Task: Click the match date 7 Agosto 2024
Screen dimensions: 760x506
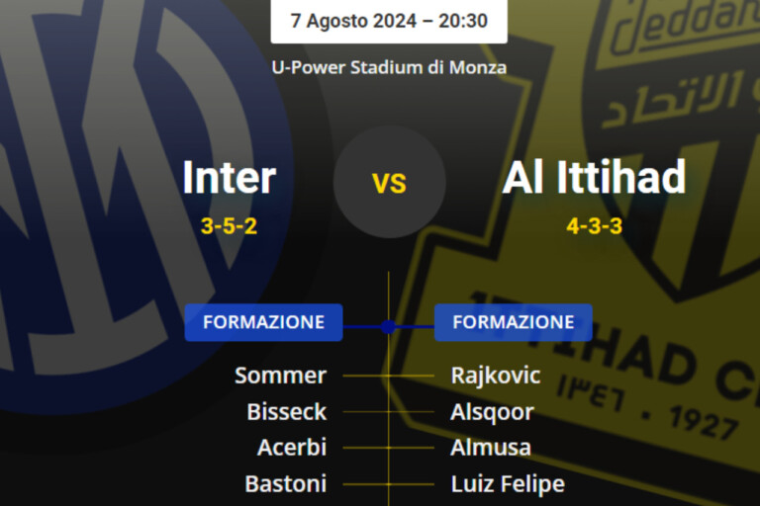Action: [389, 21]
